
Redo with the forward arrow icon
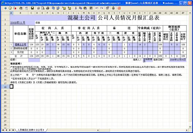point(102,8)
